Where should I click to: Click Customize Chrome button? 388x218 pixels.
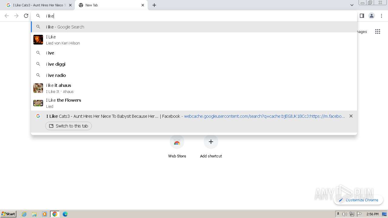358,200
